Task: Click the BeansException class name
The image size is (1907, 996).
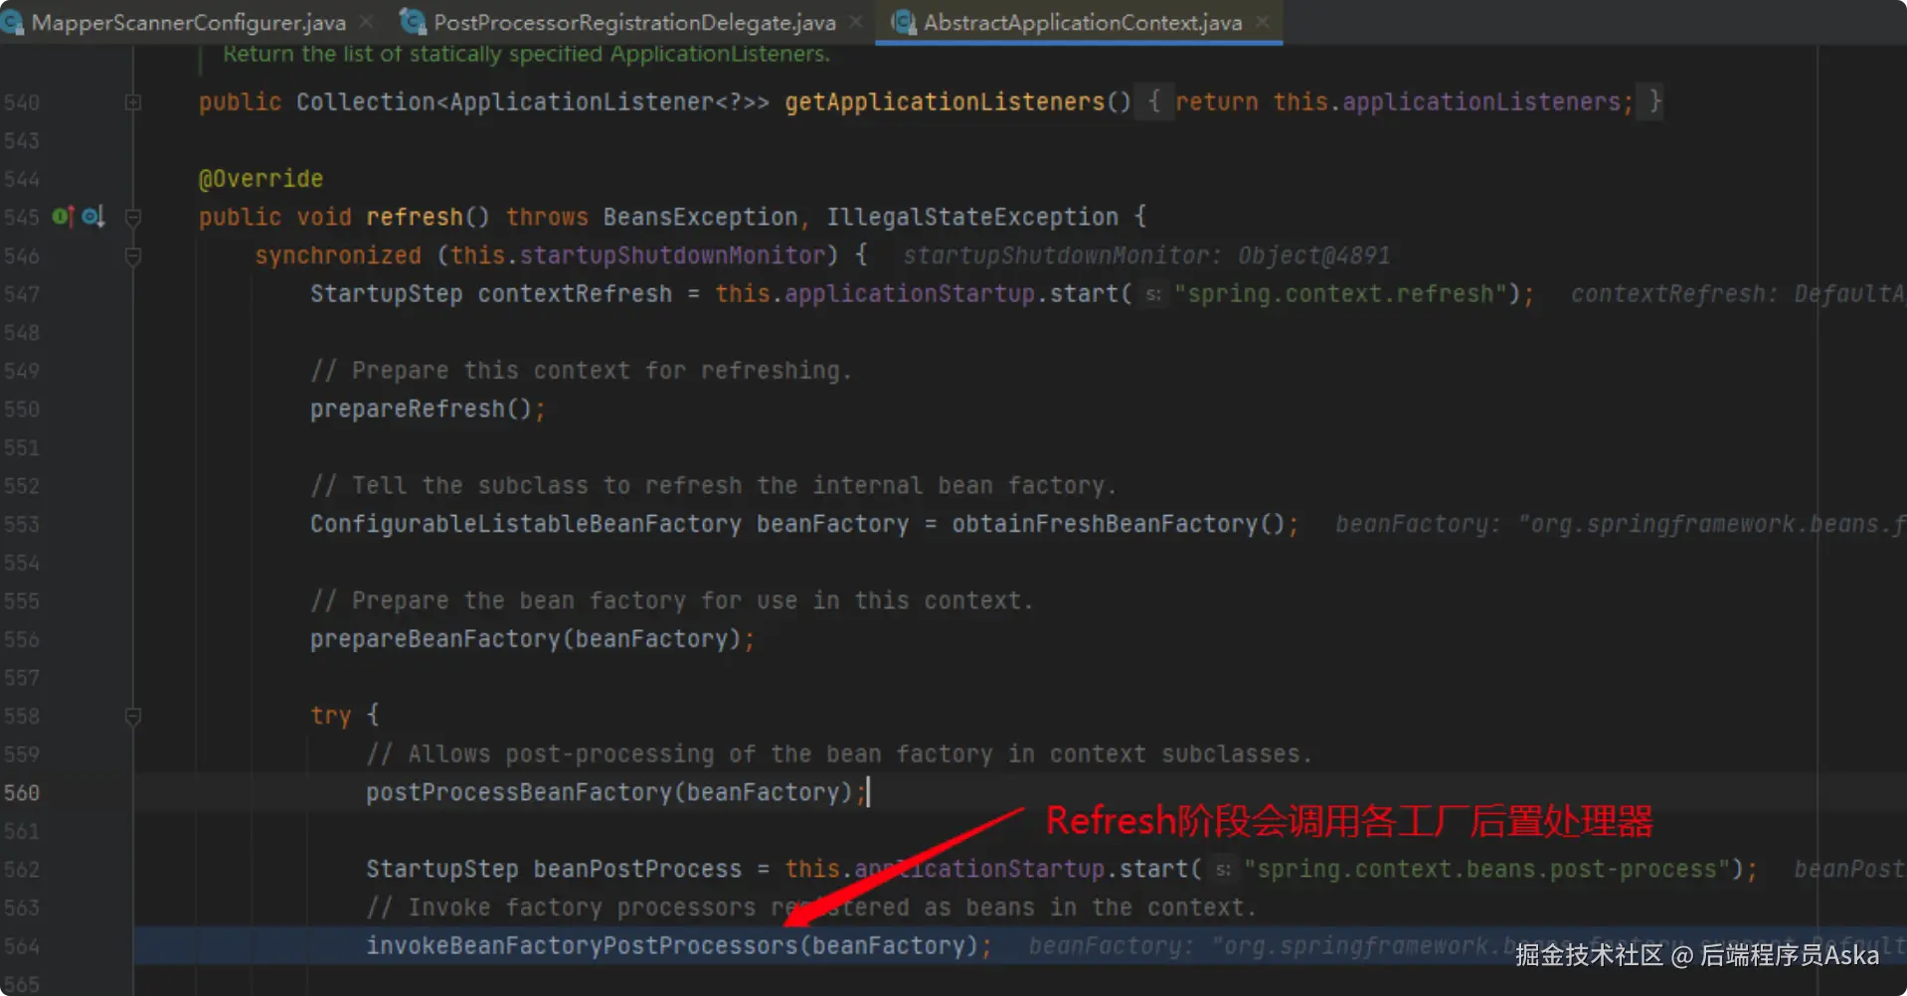Action: [x=700, y=217]
